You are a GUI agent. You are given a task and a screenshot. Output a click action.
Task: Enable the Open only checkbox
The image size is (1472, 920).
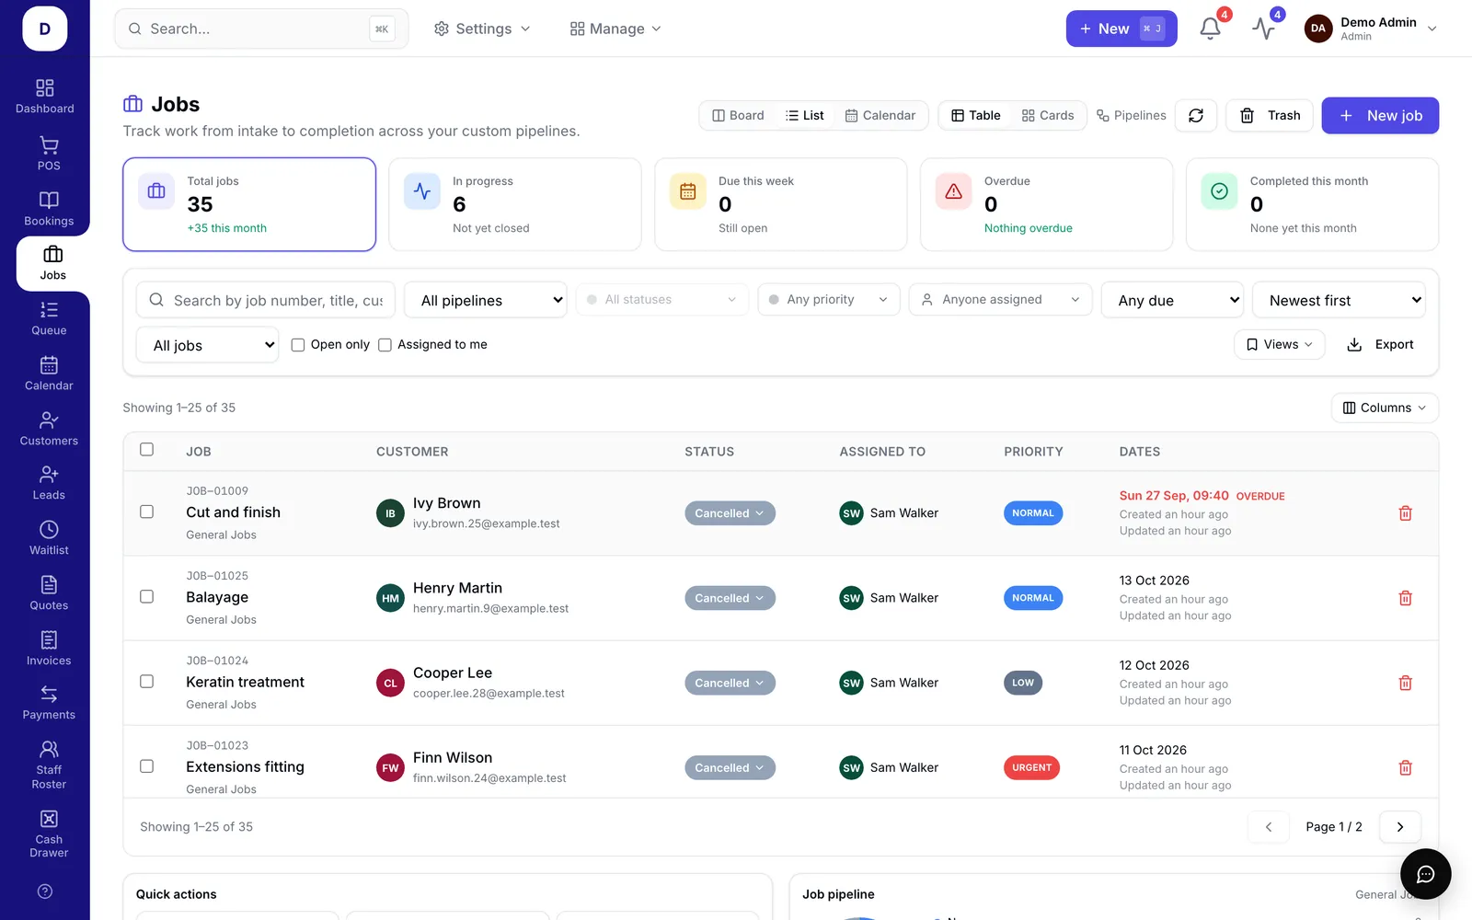click(298, 345)
